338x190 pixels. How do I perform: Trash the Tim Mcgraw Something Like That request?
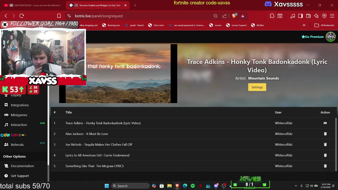(x=325, y=166)
